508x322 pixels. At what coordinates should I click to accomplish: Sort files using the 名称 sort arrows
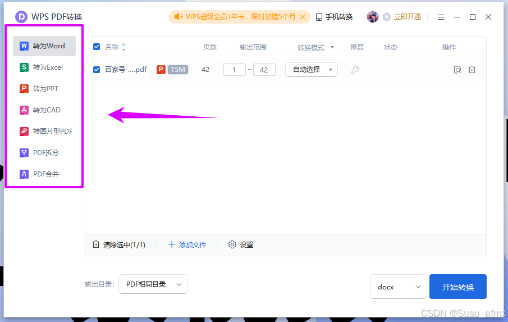(x=123, y=47)
